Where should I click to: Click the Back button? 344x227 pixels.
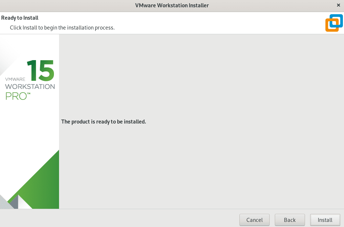289,220
